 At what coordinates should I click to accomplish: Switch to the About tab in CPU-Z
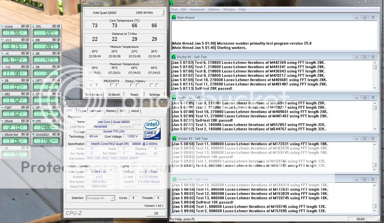(135, 111)
